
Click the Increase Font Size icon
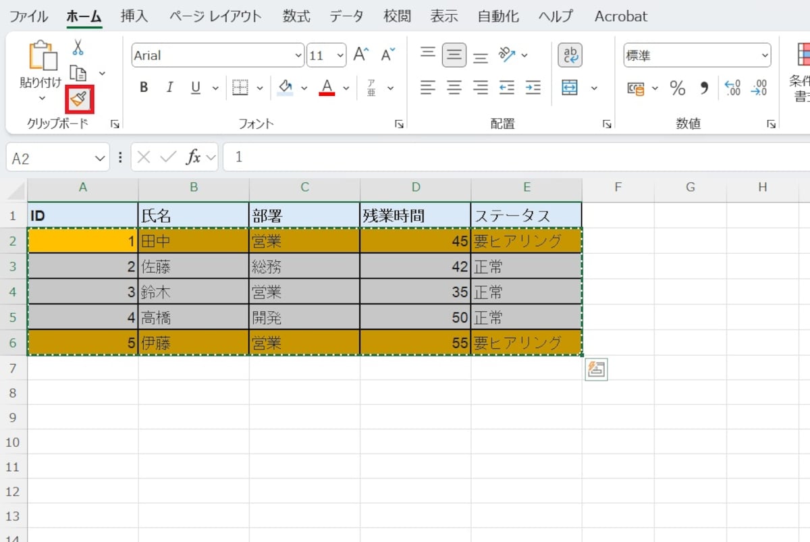360,53
